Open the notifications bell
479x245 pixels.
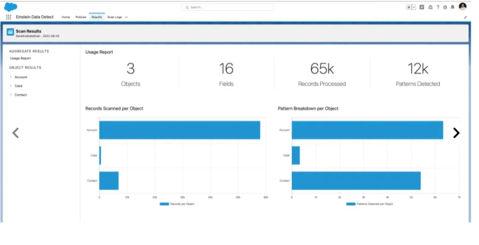pyautogui.click(x=453, y=7)
